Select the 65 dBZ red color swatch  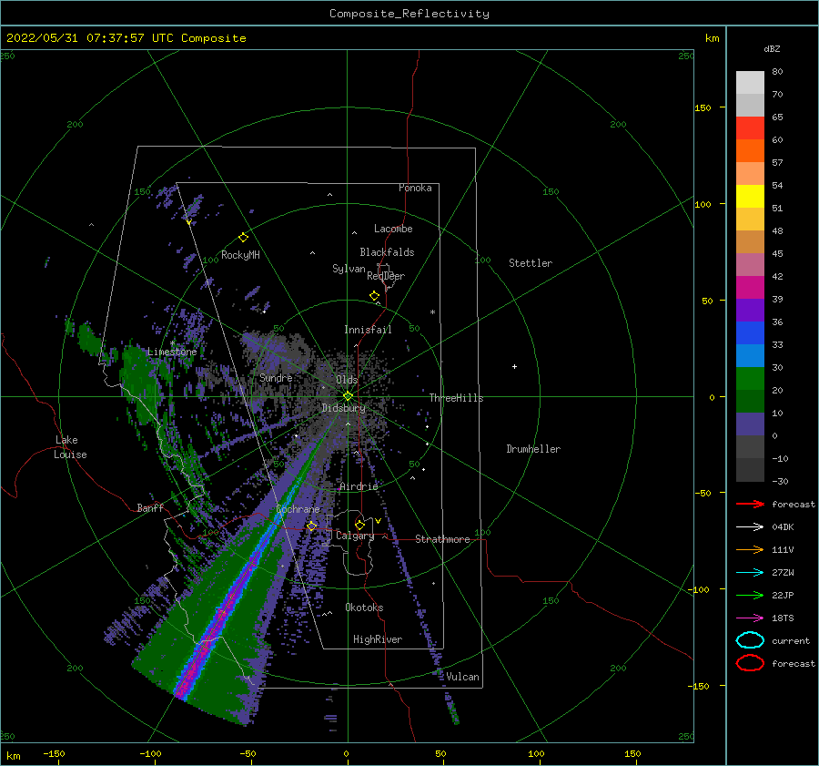750,128
